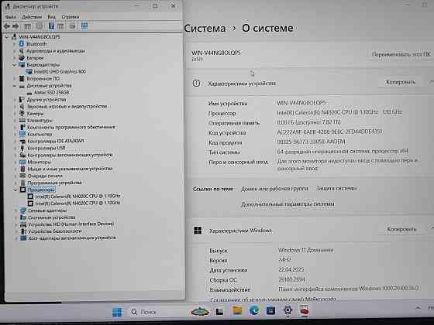Expand the Контроллеры USB node
434x325 pixels.
[x=15, y=148]
